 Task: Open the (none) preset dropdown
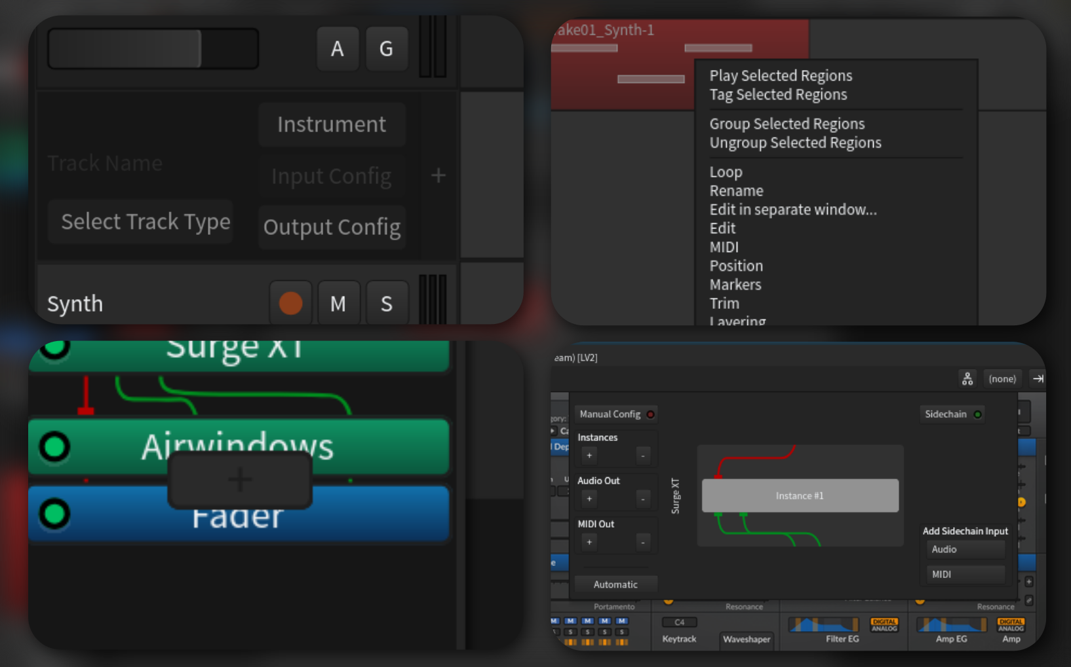coord(1002,379)
